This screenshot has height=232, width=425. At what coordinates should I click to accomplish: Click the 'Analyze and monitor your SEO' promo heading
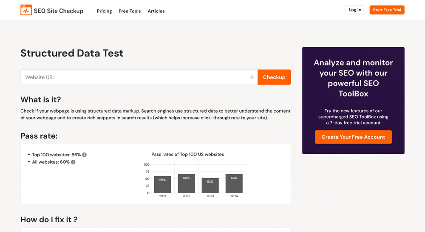tap(353, 78)
